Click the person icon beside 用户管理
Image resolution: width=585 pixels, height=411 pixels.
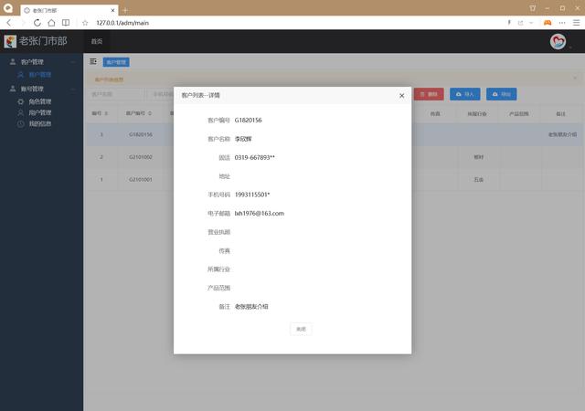tap(20, 112)
